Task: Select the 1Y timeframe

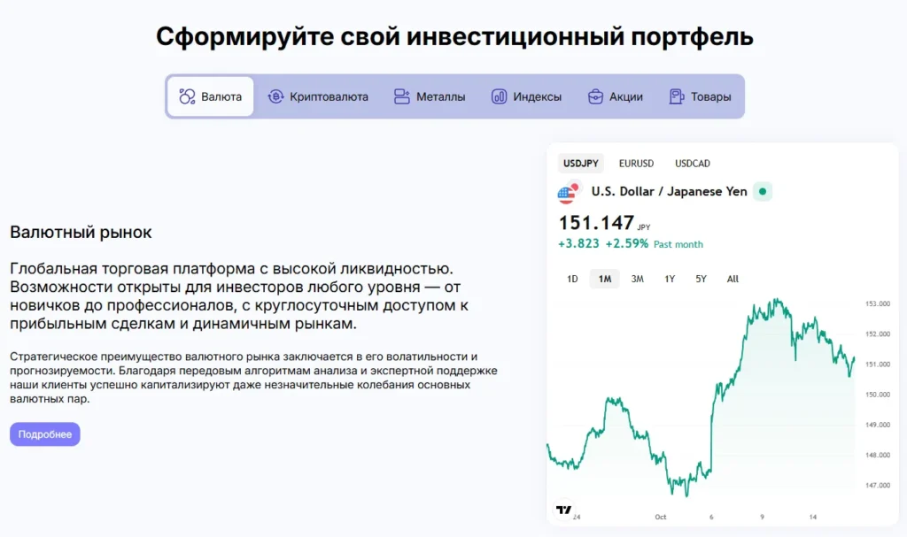Action: [668, 279]
